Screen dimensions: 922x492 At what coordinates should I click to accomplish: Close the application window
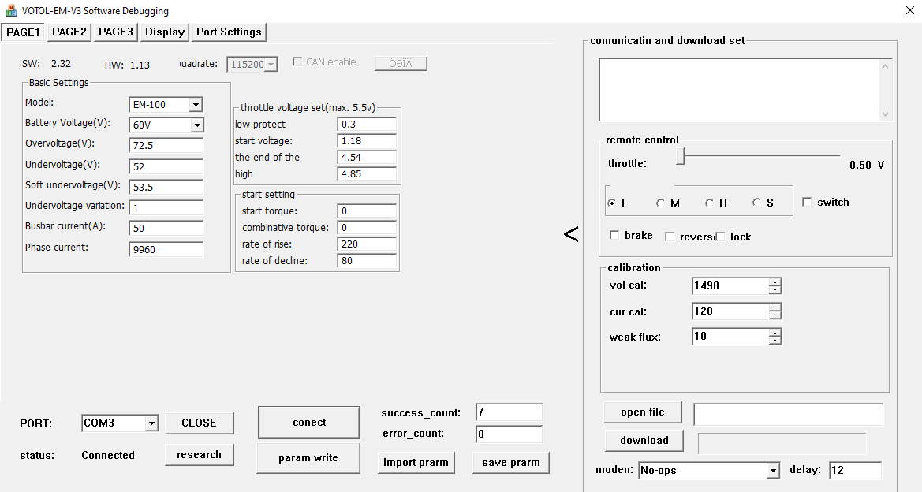[901, 11]
